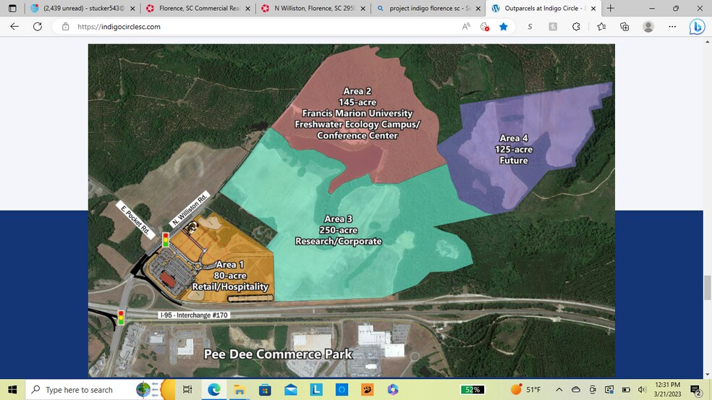Go back to the previous page

pyautogui.click(x=14, y=27)
